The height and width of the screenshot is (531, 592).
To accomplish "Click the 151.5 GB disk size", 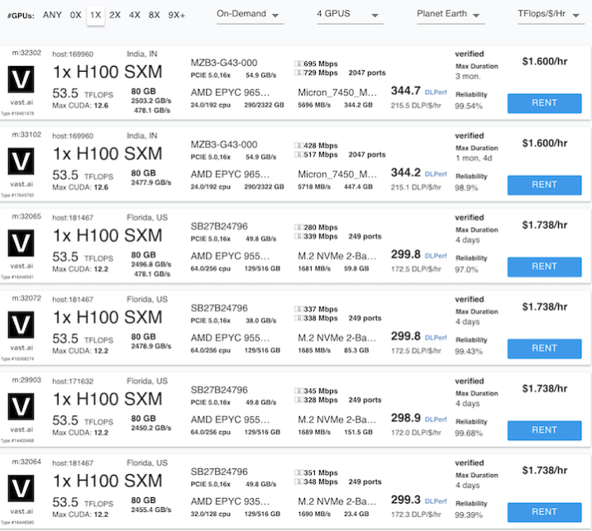I will click(x=358, y=432).
